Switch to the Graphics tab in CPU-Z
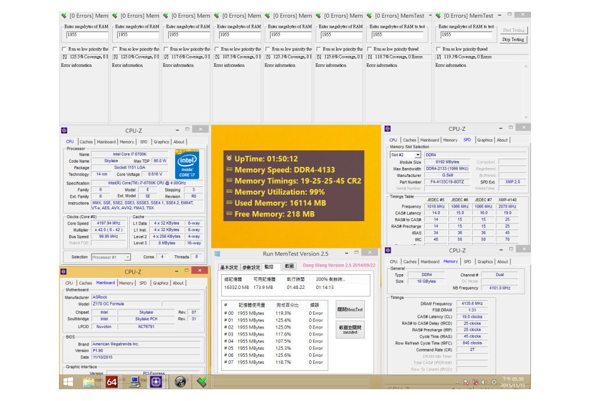Screen dimensions: 590x401 point(162,142)
